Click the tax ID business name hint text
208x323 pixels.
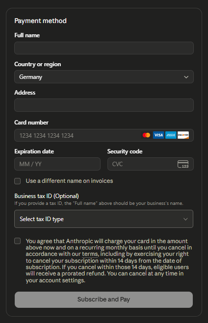click(x=99, y=203)
